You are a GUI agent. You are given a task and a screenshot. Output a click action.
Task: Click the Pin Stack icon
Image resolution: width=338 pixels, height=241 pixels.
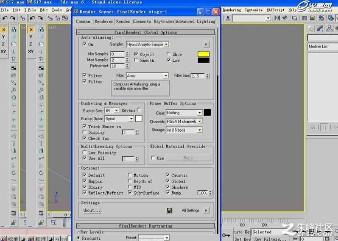click(x=313, y=127)
